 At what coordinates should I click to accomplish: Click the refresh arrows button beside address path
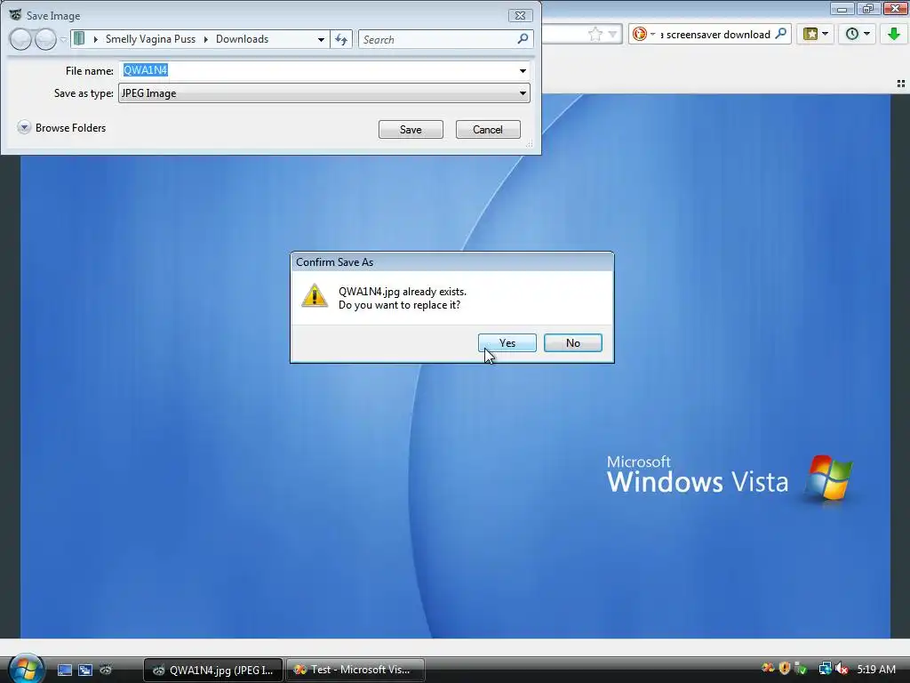pos(341,39)
